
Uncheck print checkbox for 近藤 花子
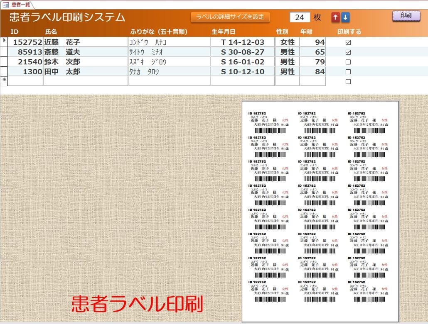tap(348, 42)
